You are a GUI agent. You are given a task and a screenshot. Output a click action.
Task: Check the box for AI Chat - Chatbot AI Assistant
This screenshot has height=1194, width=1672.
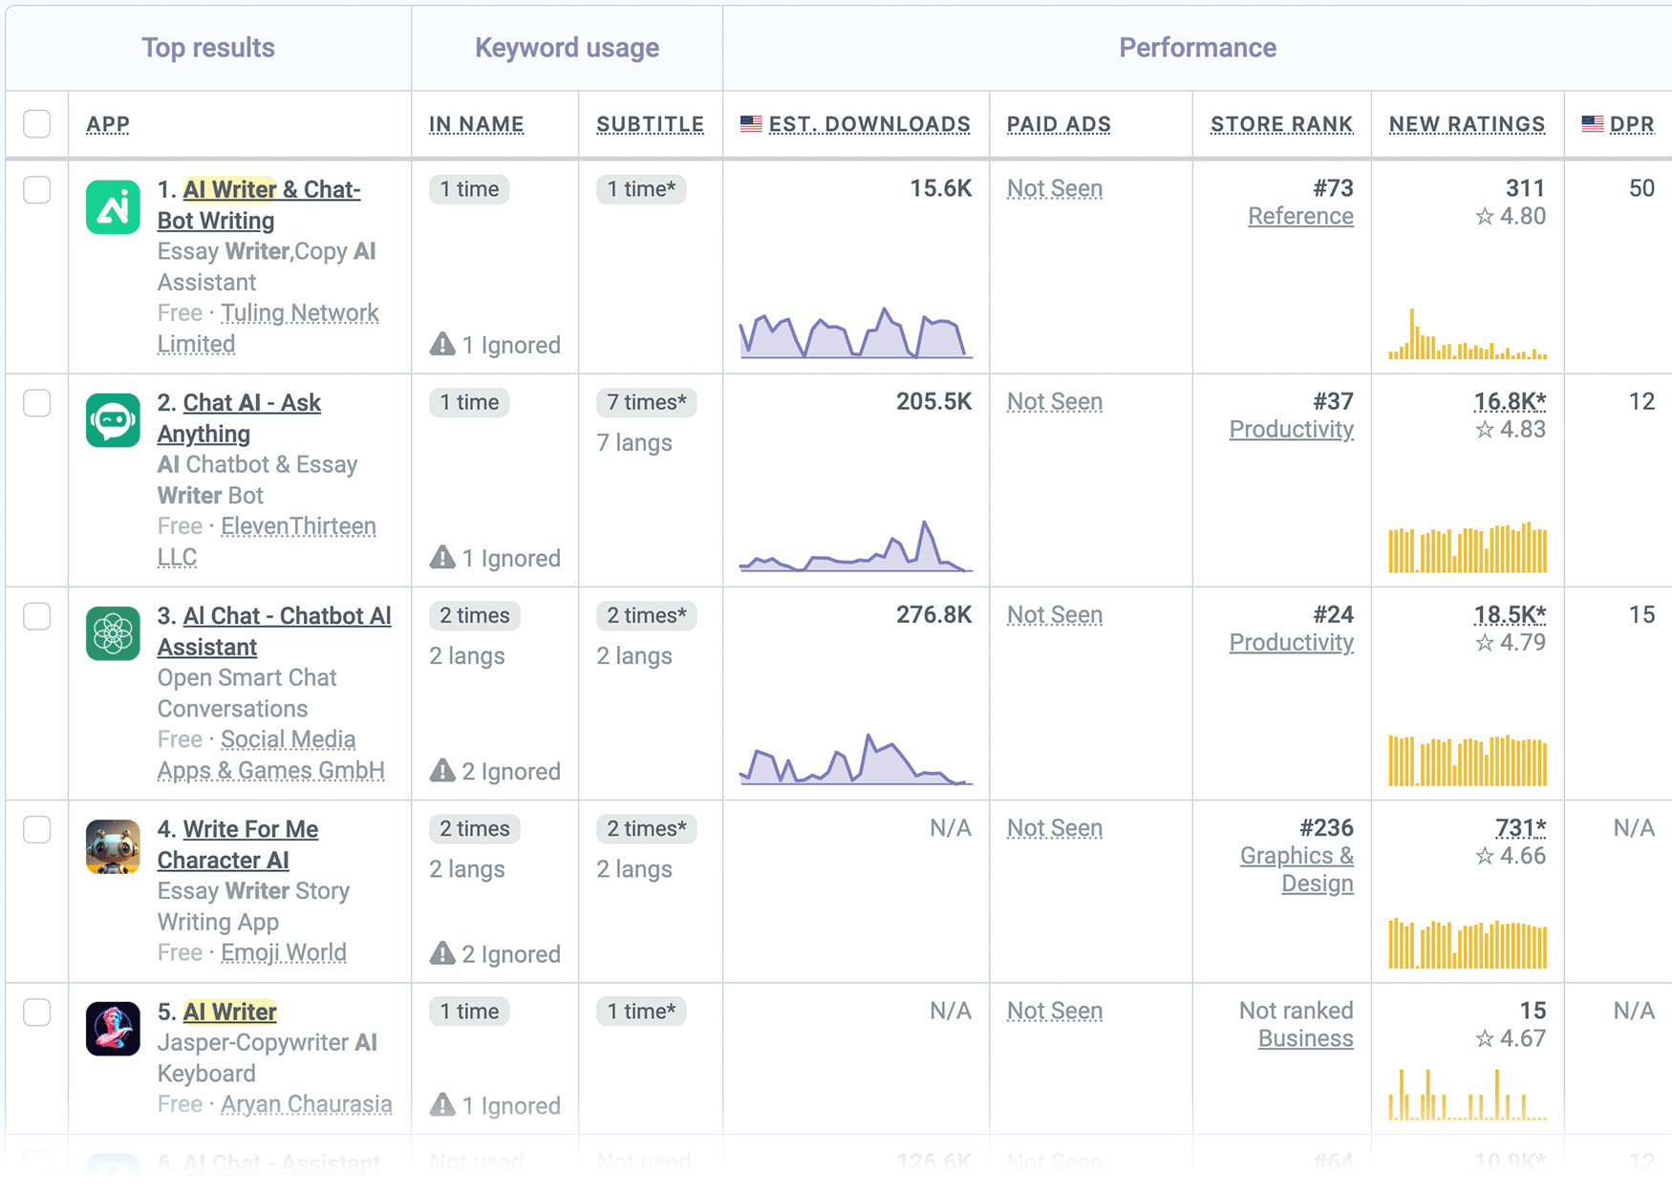tap(37, 616)
